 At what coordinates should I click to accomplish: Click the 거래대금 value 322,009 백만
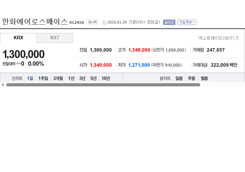click(x=224, y=65)
